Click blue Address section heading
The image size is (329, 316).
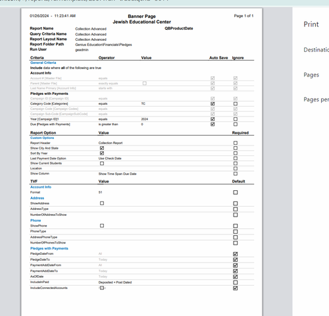pyautogui.click(x=37, y=198)
